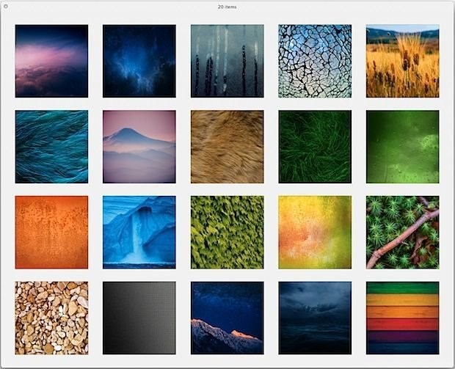Choose the brown fur texture wallpaper
Image resolution: width=455 pixels, height=369 pixels.
(x=227, y=147)
